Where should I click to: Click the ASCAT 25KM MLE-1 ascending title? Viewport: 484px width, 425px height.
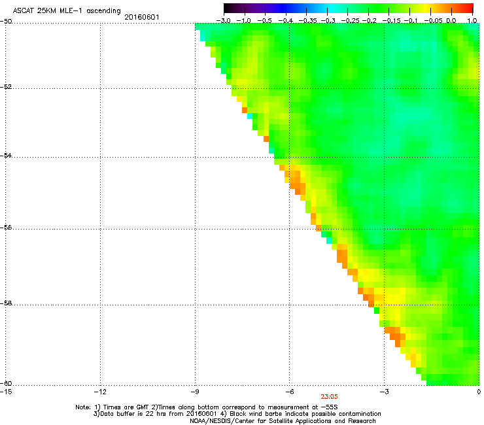pos(67,11)
